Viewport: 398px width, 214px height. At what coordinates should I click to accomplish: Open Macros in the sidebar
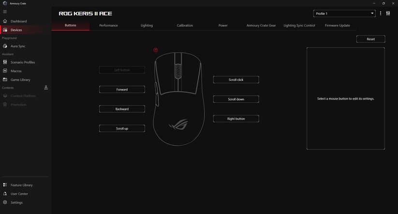click(x=25, y=71)
